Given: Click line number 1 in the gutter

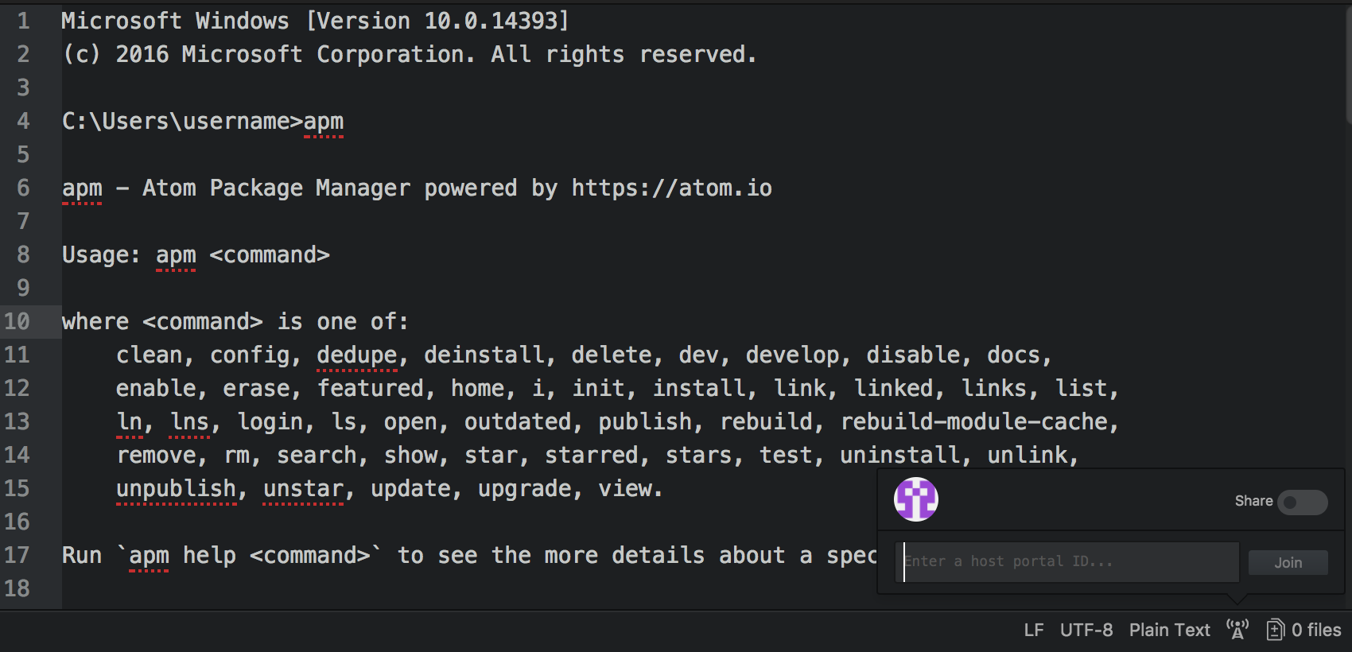Looking at the screenshot, I should [x=23, y=21].
